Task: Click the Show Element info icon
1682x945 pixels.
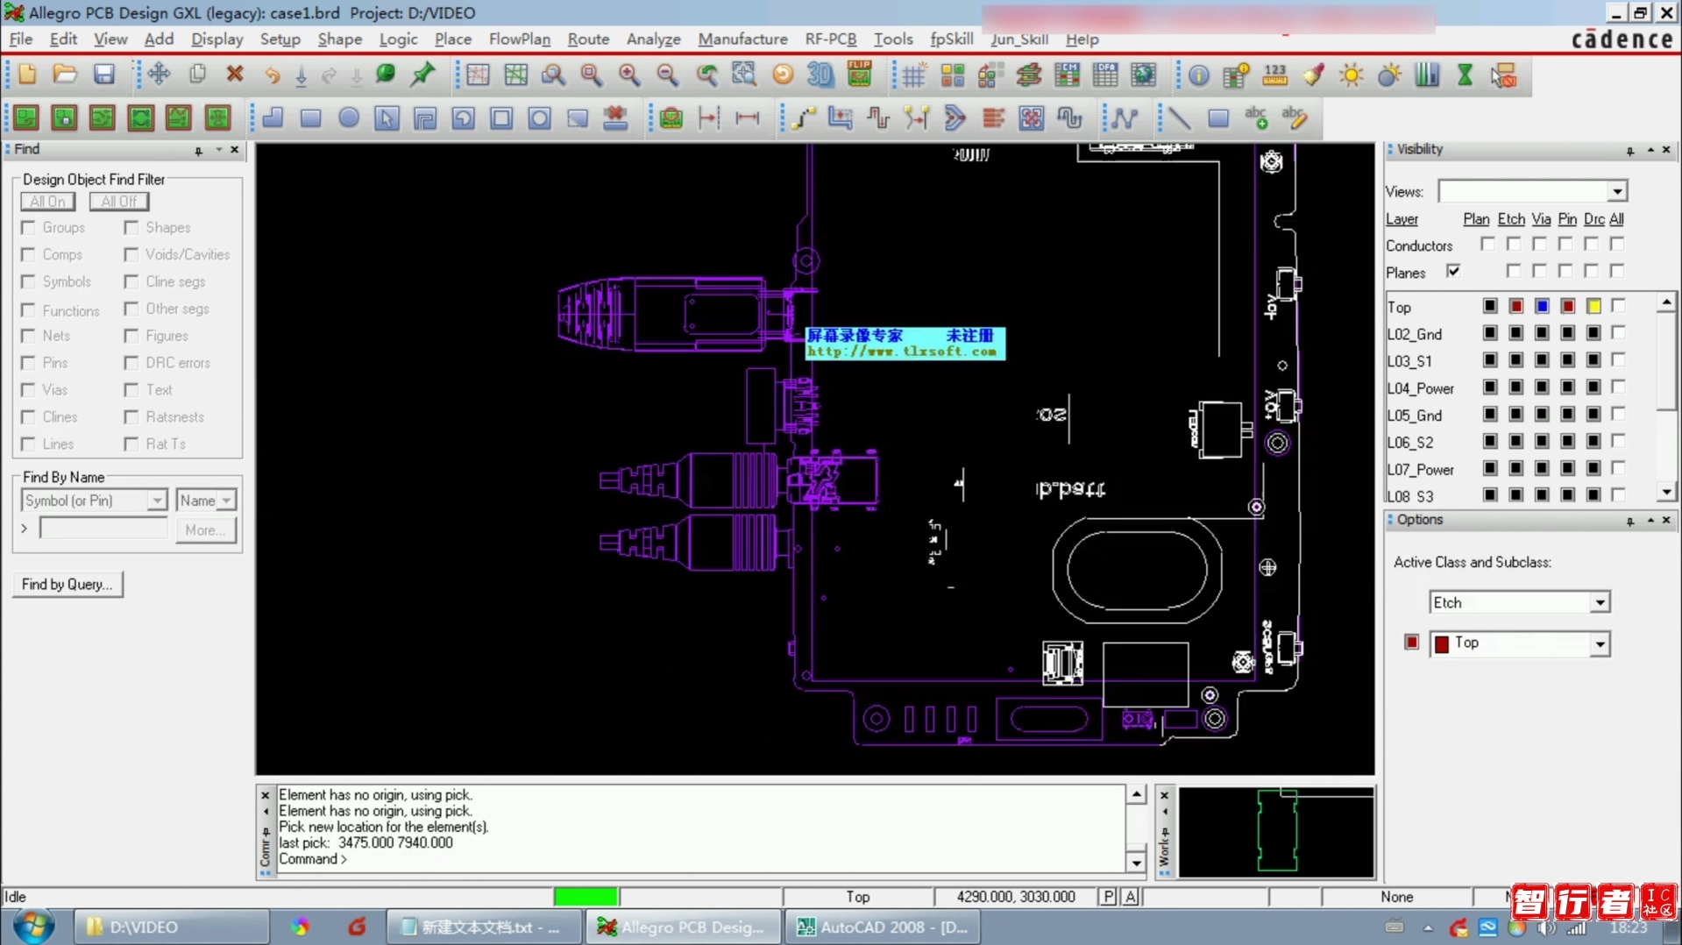Action: 1198,75
